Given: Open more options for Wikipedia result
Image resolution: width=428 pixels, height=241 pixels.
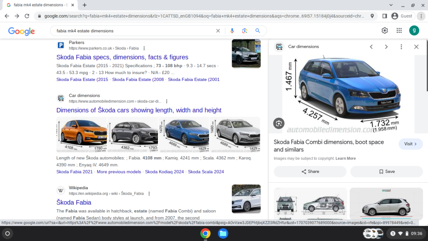Looking at the screenshot, I should 149,193.
